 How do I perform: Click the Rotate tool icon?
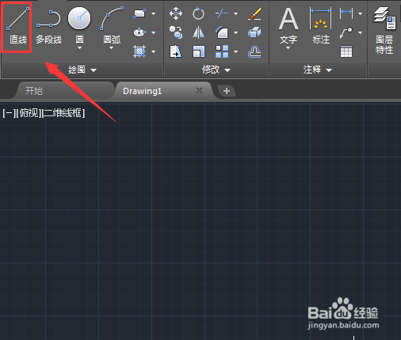pyautogui.click(x=198, y=13)
